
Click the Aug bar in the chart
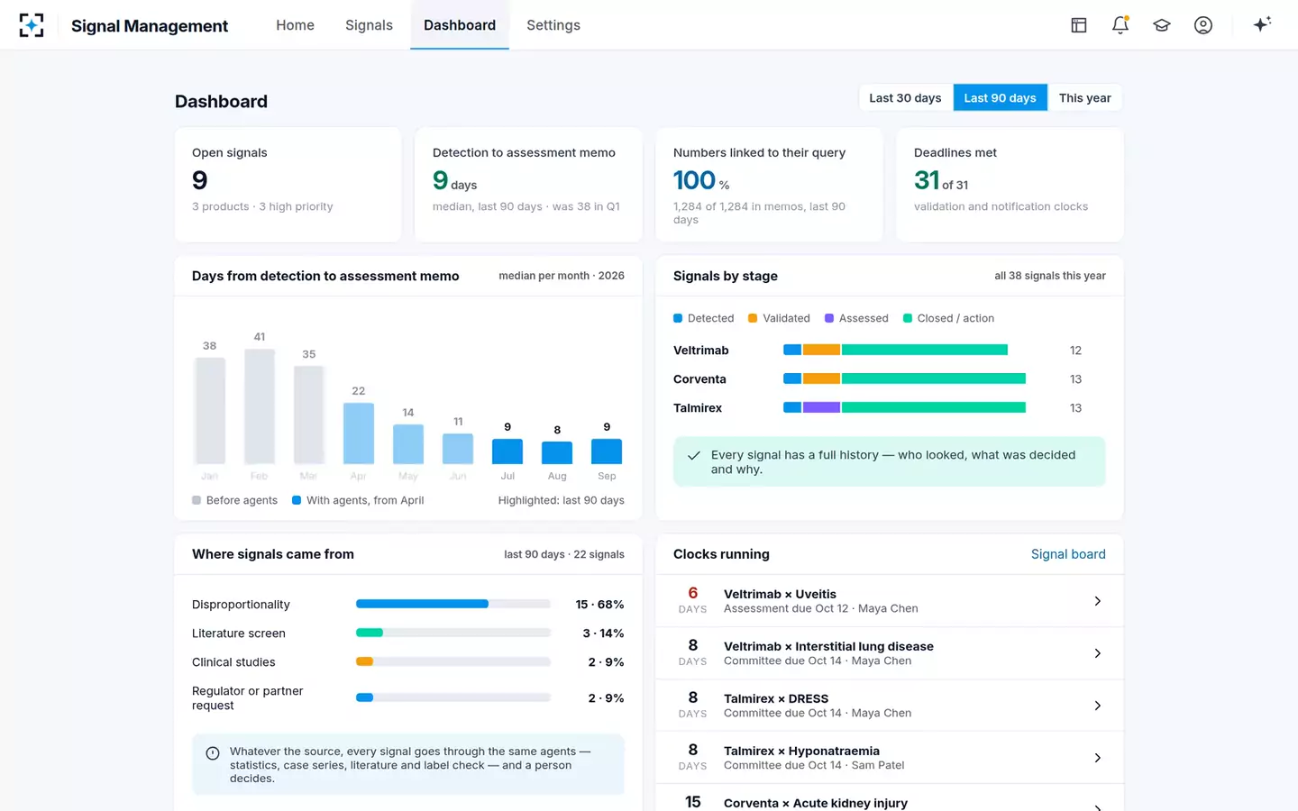click(x=557, y=453)
